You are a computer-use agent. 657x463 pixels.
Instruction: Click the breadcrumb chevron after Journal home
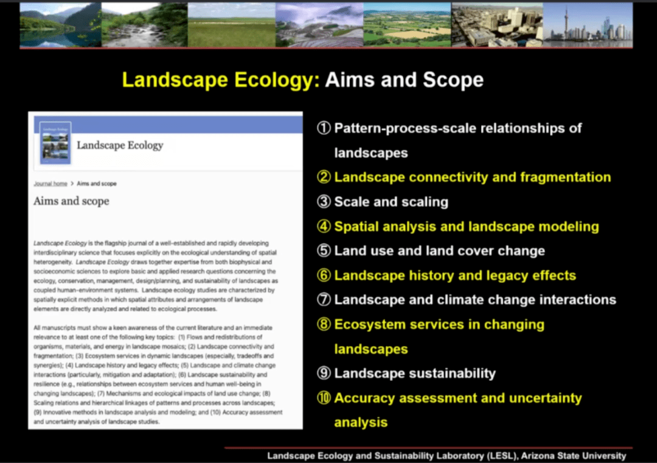click(72, 184)
